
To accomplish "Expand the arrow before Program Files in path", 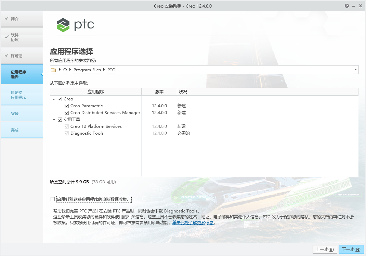I will (x=70, y=70).
